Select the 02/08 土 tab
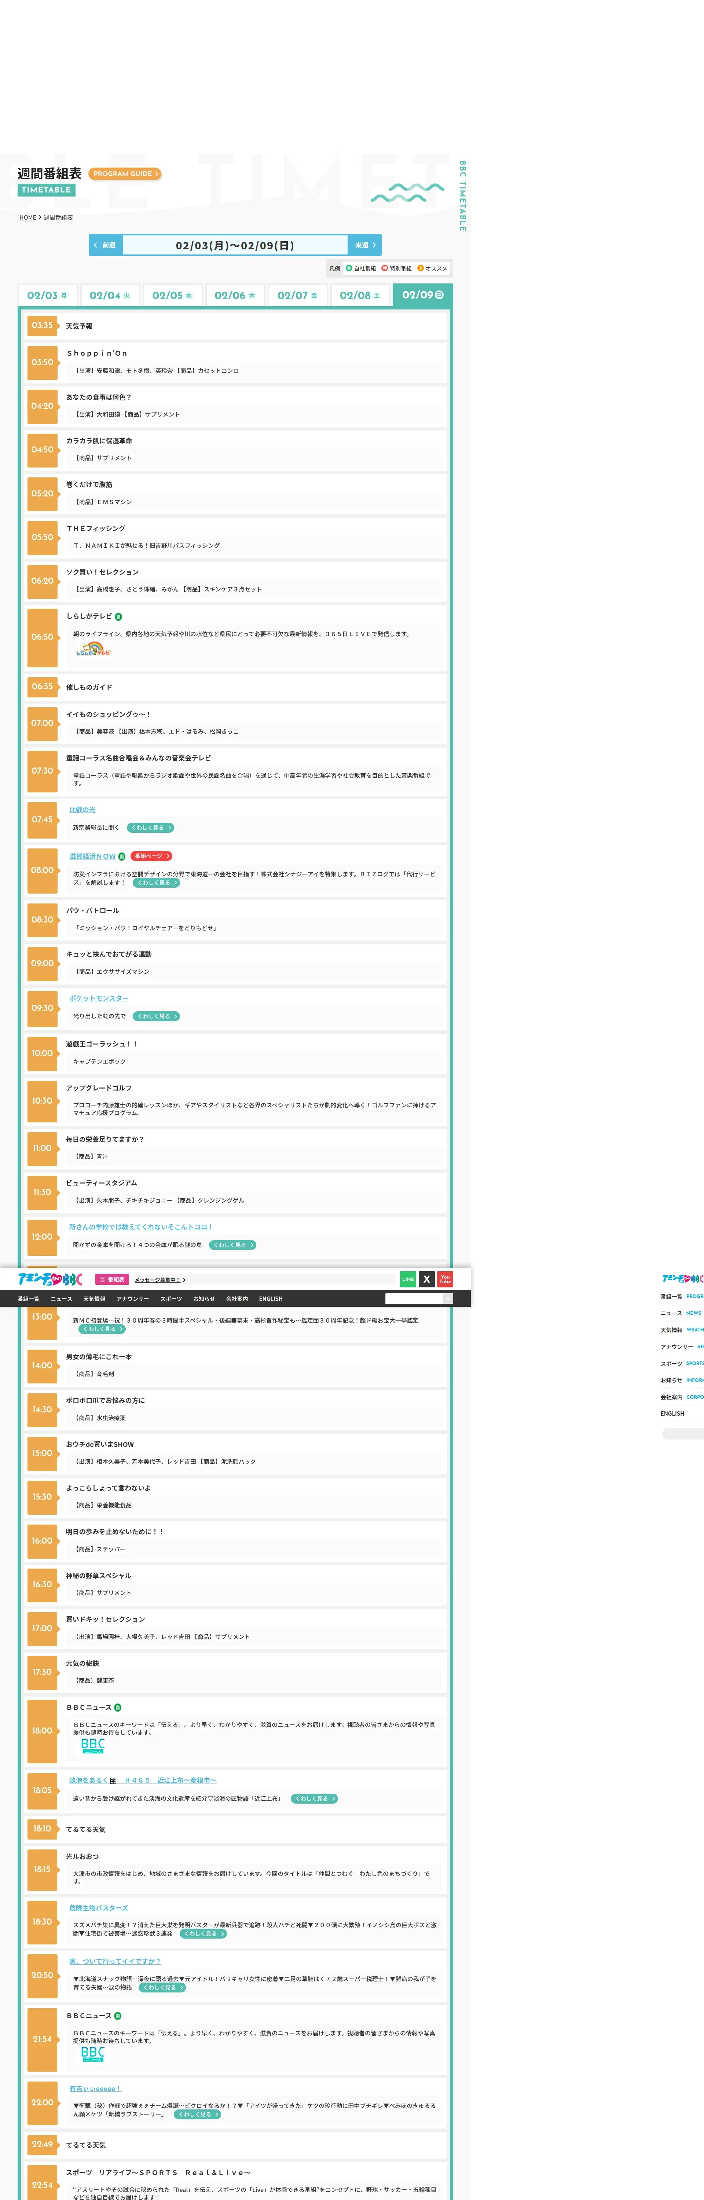This screenshot has height=2200, width=704. (360, 296)
